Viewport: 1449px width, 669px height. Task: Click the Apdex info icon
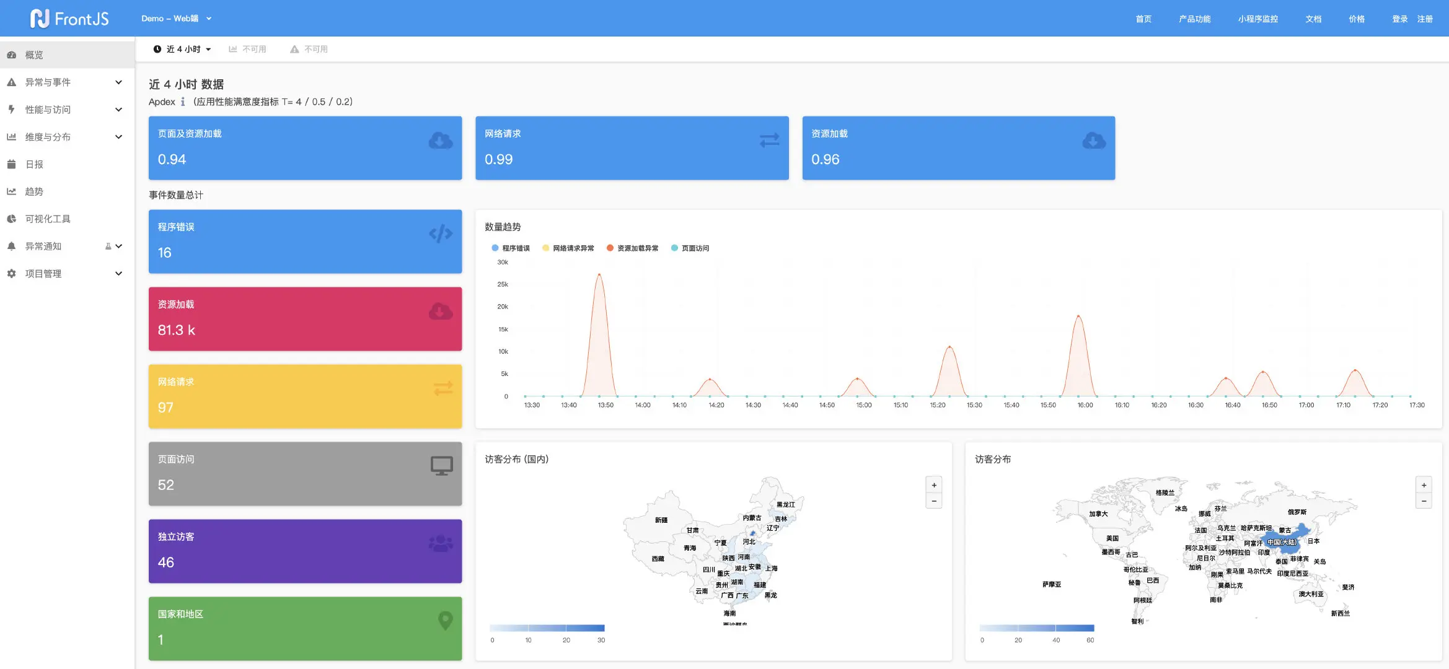183,102
